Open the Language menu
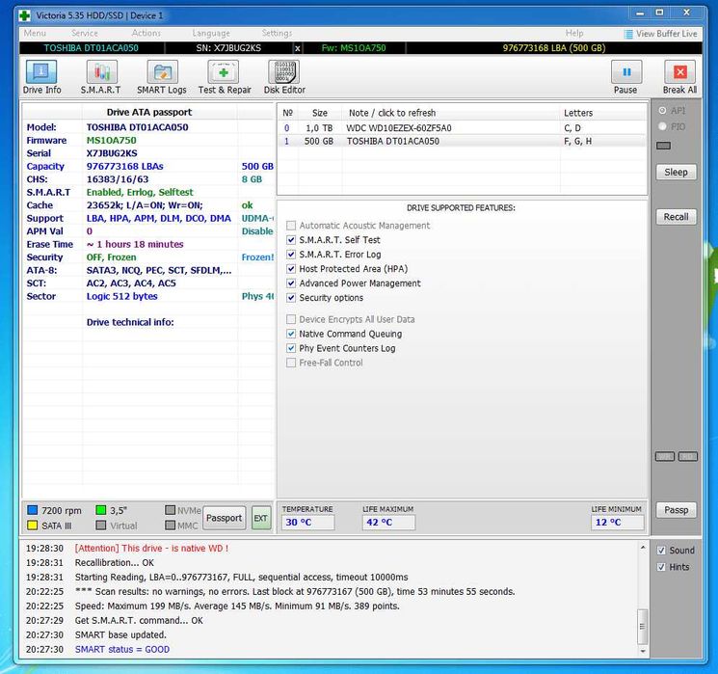 tap(211, 34)
